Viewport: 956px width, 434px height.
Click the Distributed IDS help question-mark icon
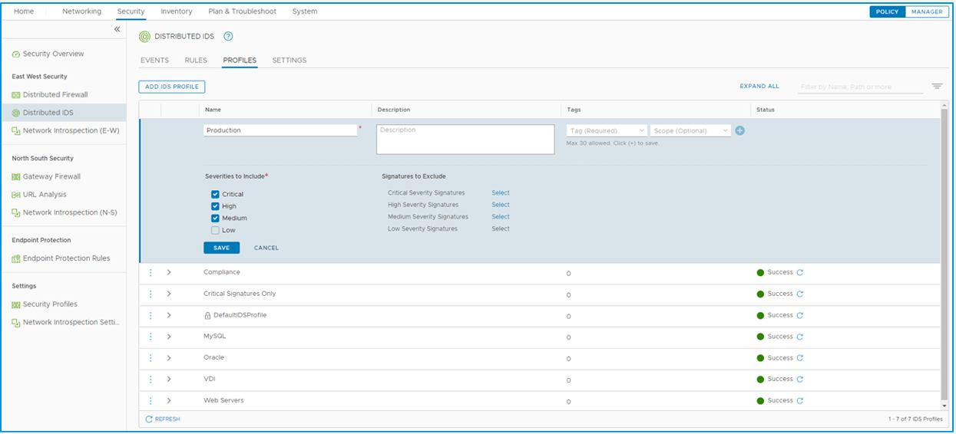228,37
